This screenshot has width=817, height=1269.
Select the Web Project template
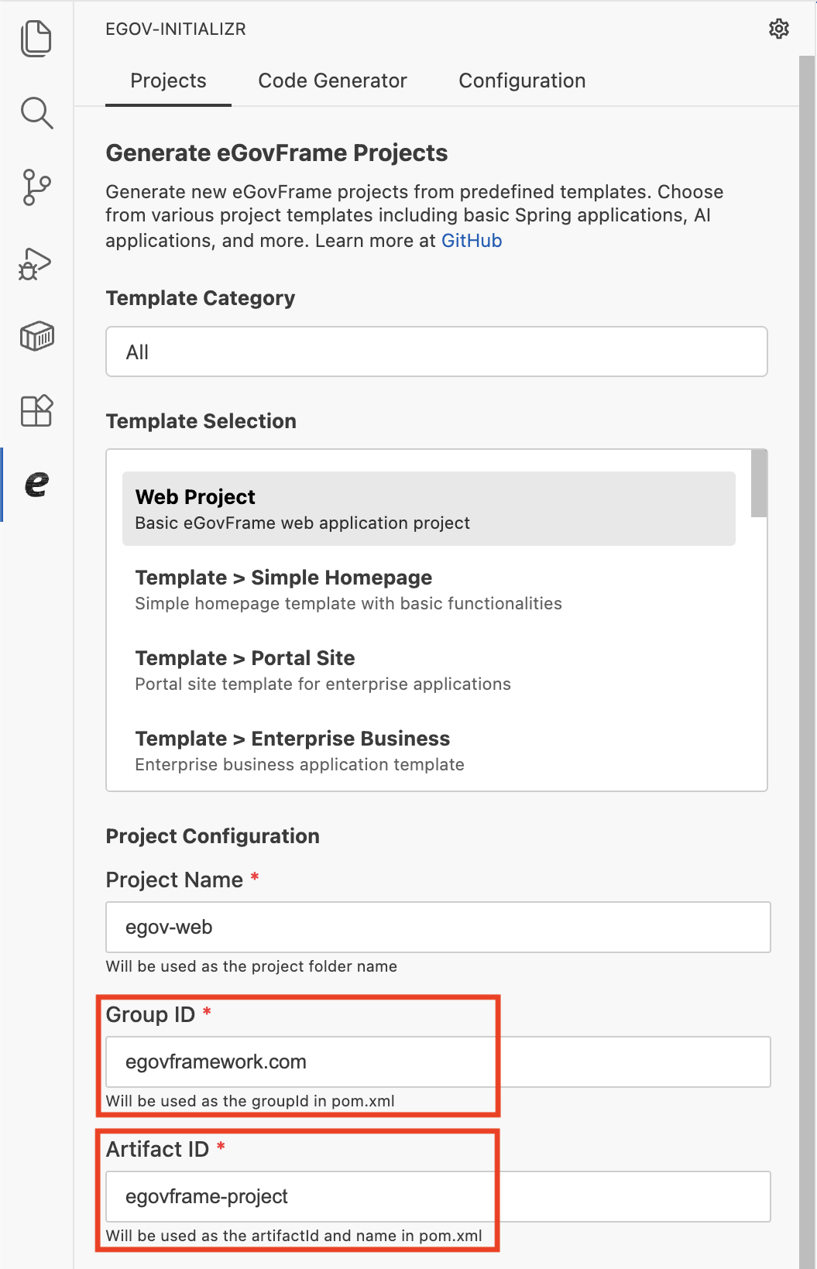[x=428, y=509]
